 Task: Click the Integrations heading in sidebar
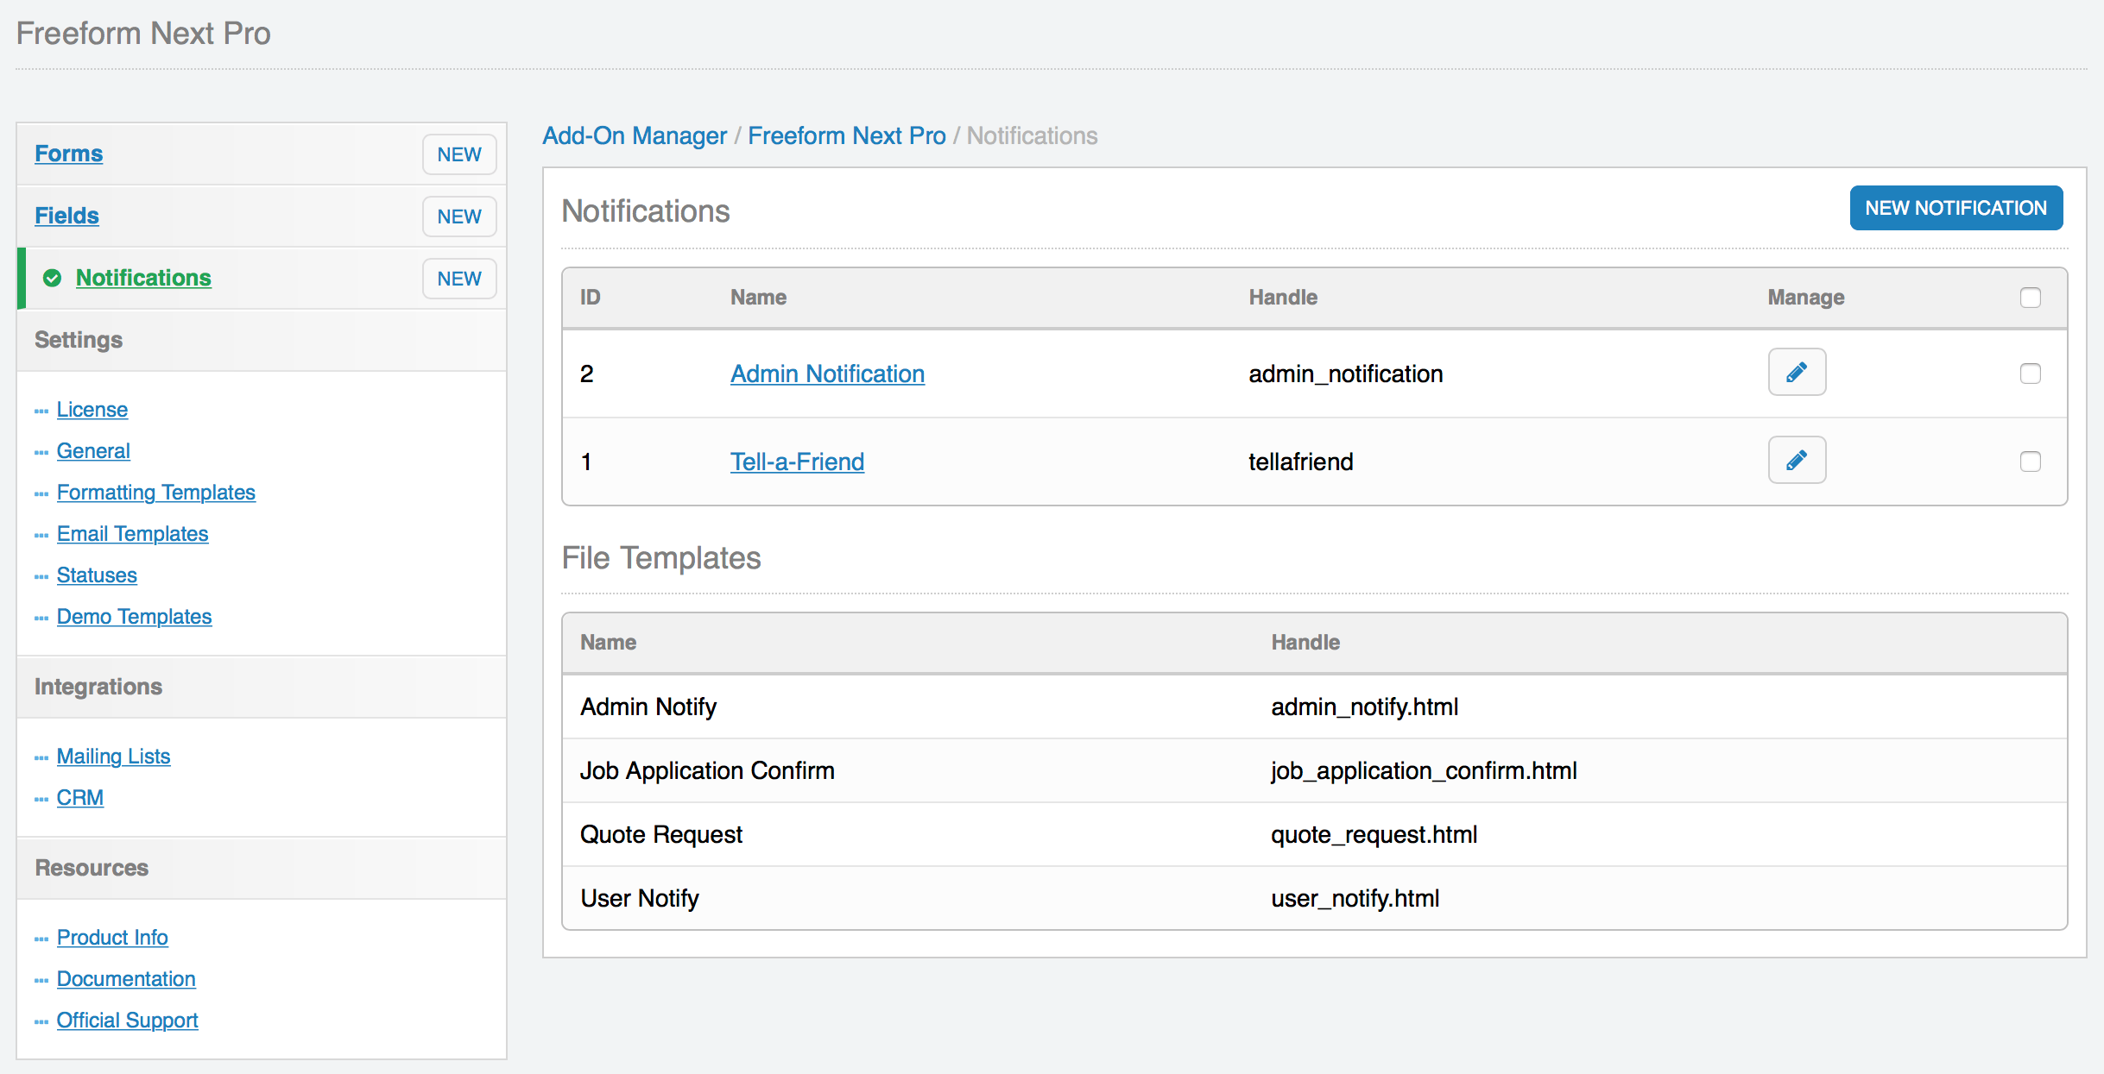click(98, 687)
